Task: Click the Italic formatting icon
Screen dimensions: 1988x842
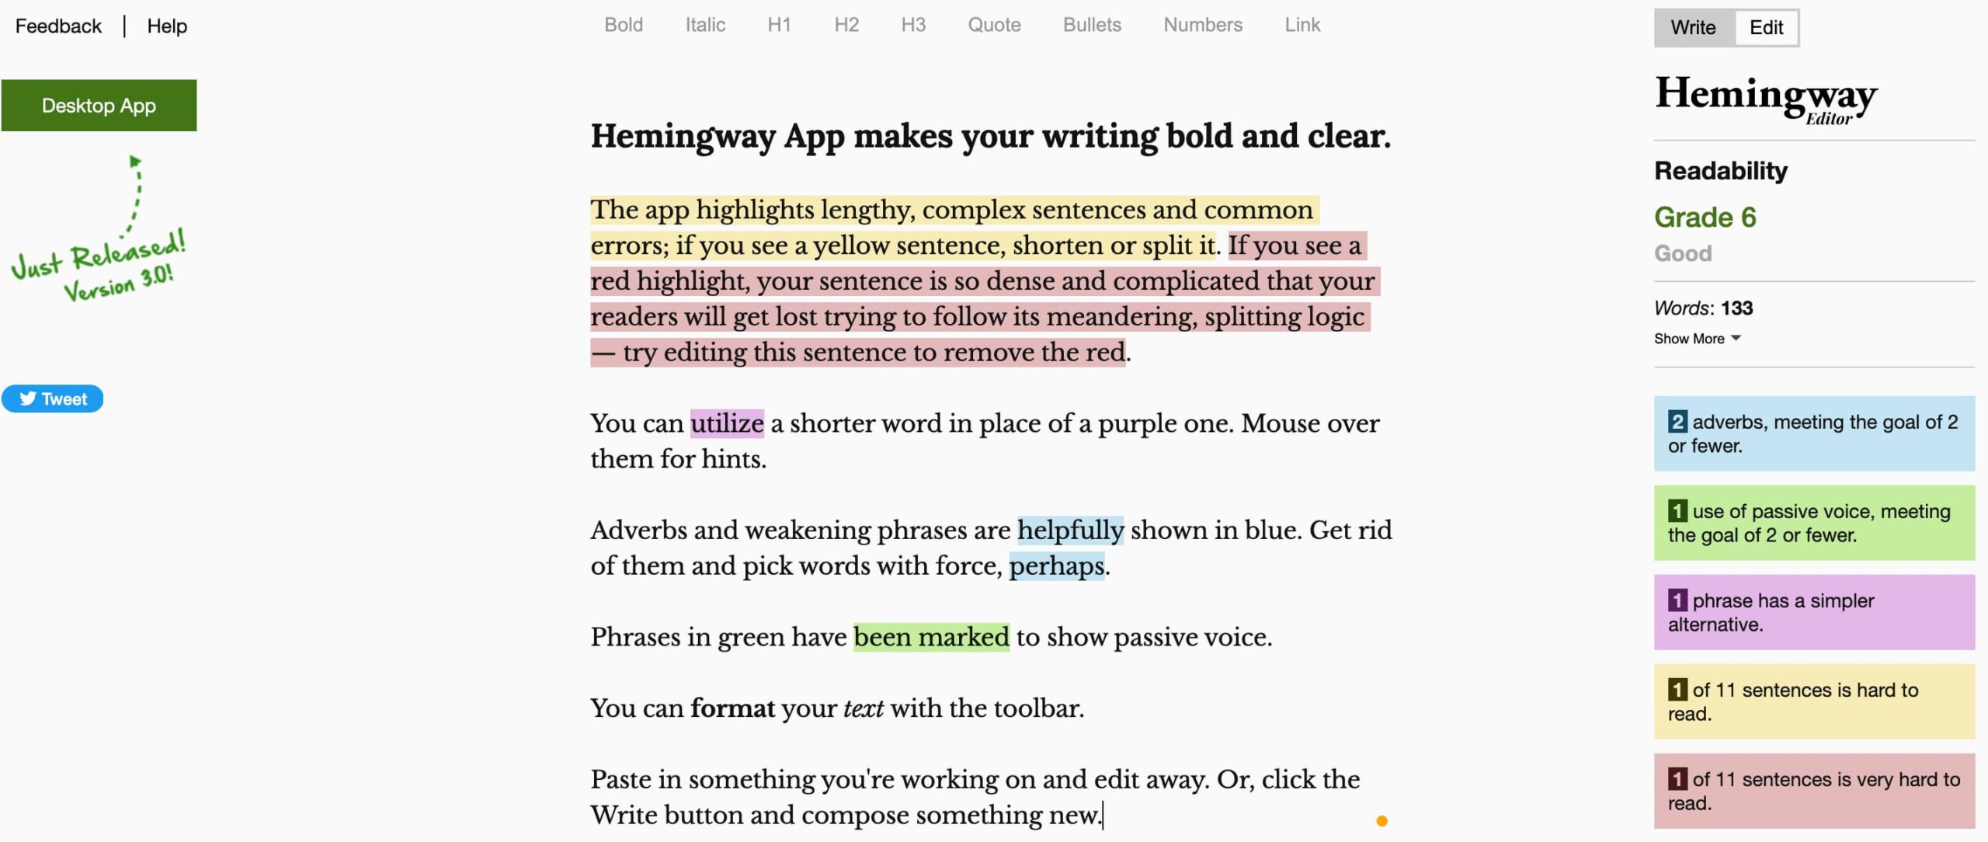Action: click(x=705, y=24)
